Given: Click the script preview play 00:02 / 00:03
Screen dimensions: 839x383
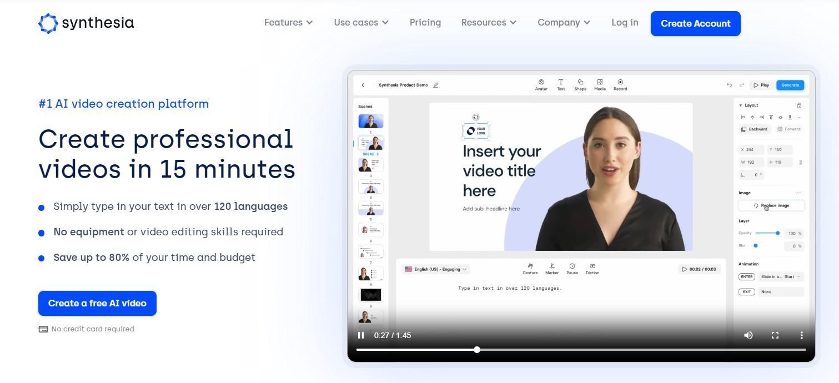Looking at the screenshot, I should point(699,269).
